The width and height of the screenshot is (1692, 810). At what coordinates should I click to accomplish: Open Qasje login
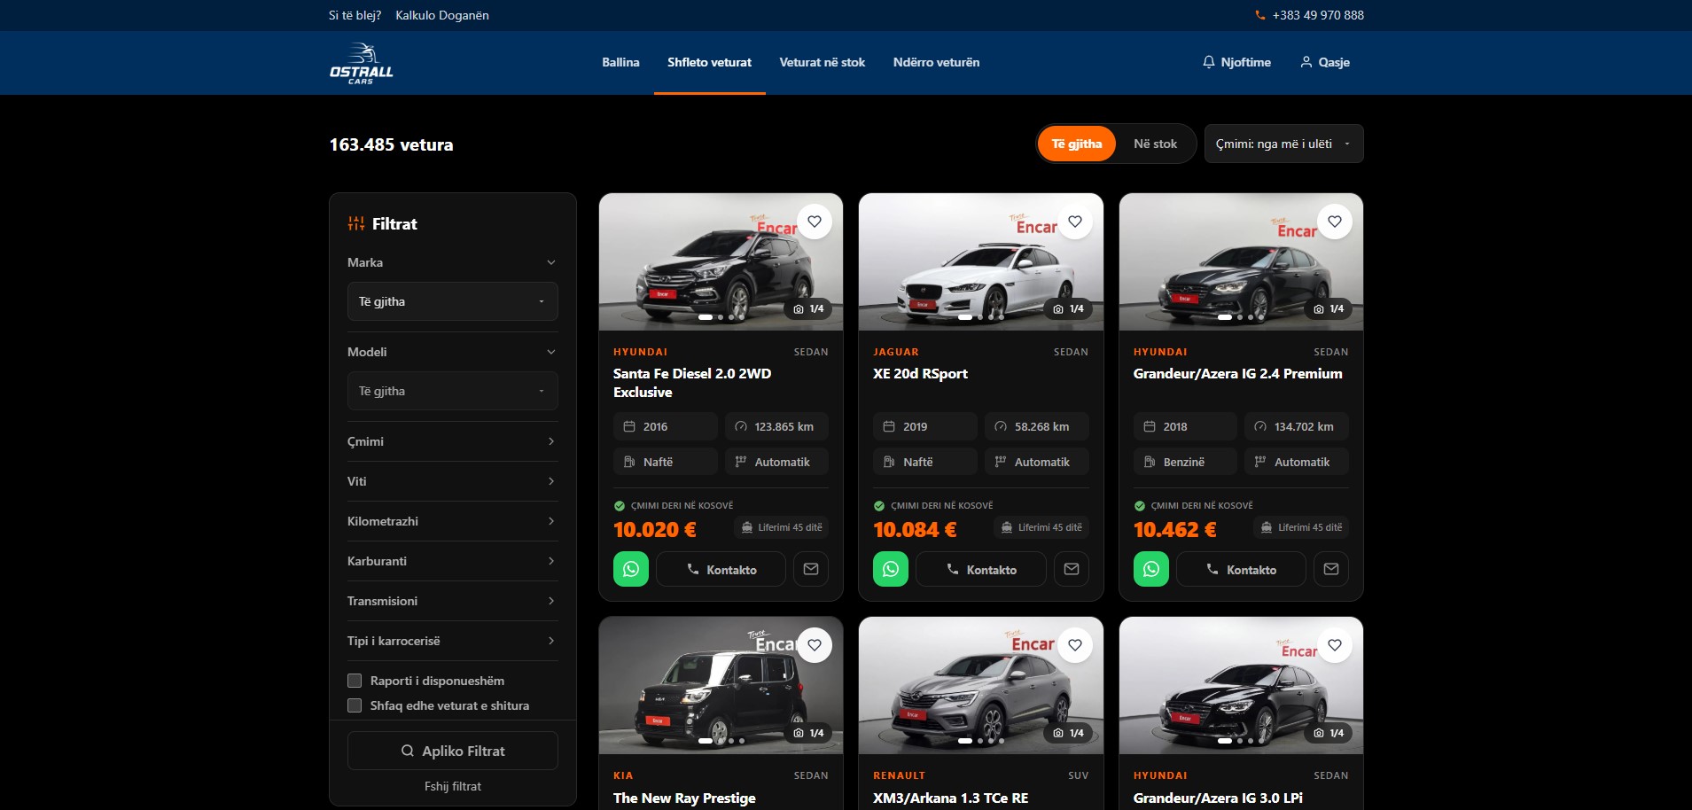(x=1325, y=62)
